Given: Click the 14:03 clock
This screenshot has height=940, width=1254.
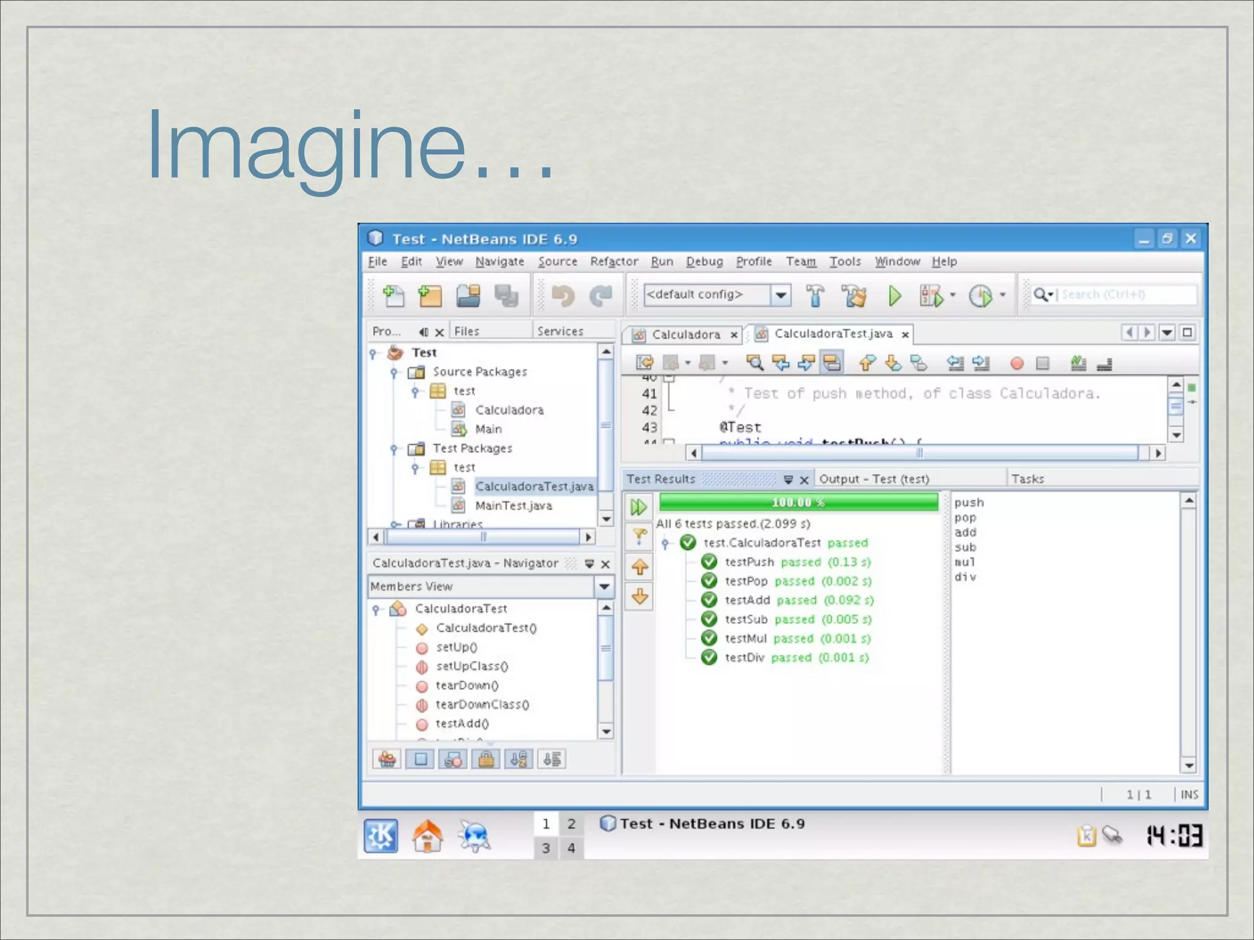Looking at the screenshot, I should point(1174,835).
